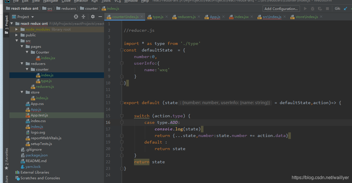The image size is (352, 183).
Task: Click the locate opened file crosshair icon
Action: coord(76,17)
